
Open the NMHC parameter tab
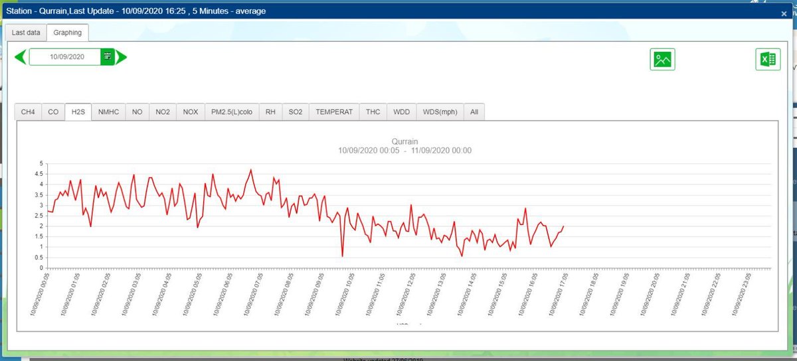[108, 112]
